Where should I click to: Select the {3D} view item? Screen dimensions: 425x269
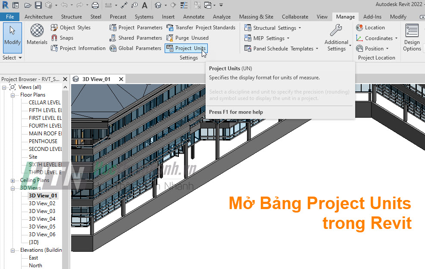[34, 242]
